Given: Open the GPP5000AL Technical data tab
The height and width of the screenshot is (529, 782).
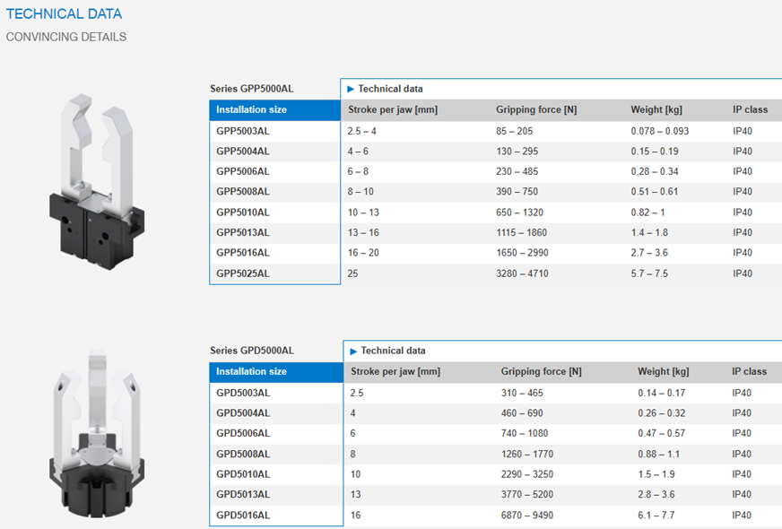Looking at the screenshot, I should [390, 89].
